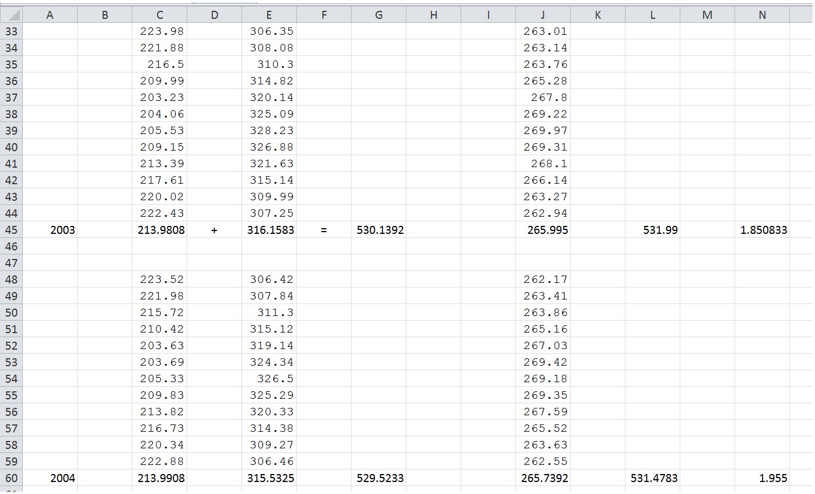815x494 pixels.
Task: Click cell with value 267.59
Action: pyautogui.click(x=543, y=412)
